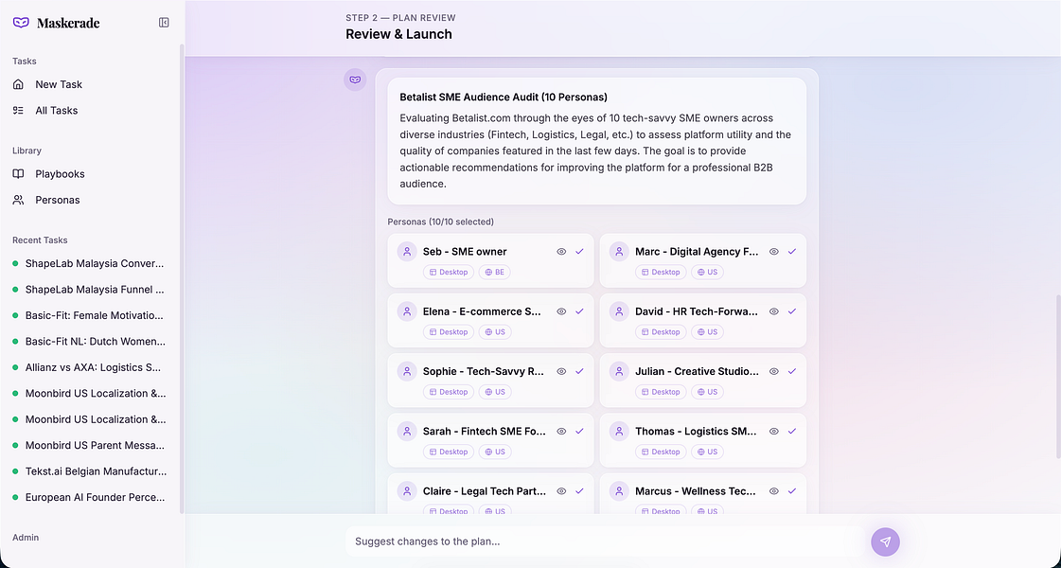1061x568 pixels.
Task: Open recent task Allianz vs AXA: Logistics
Action: [89, 367]
